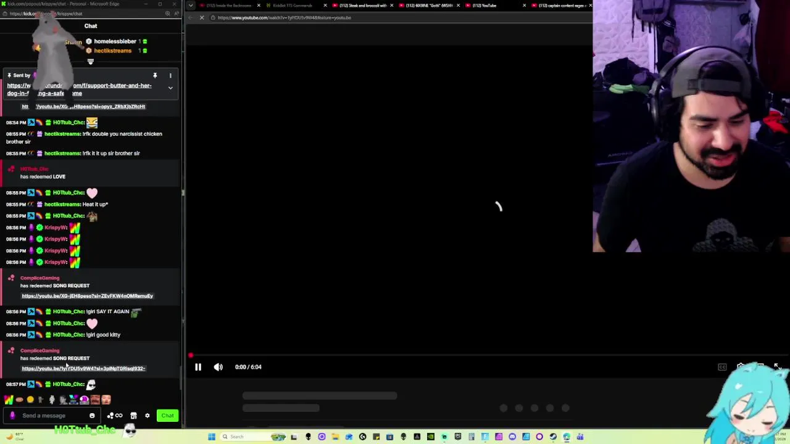Close the Steak and broccoli tab
This screenshot has height=444, width=790.
tap(391, 6)
